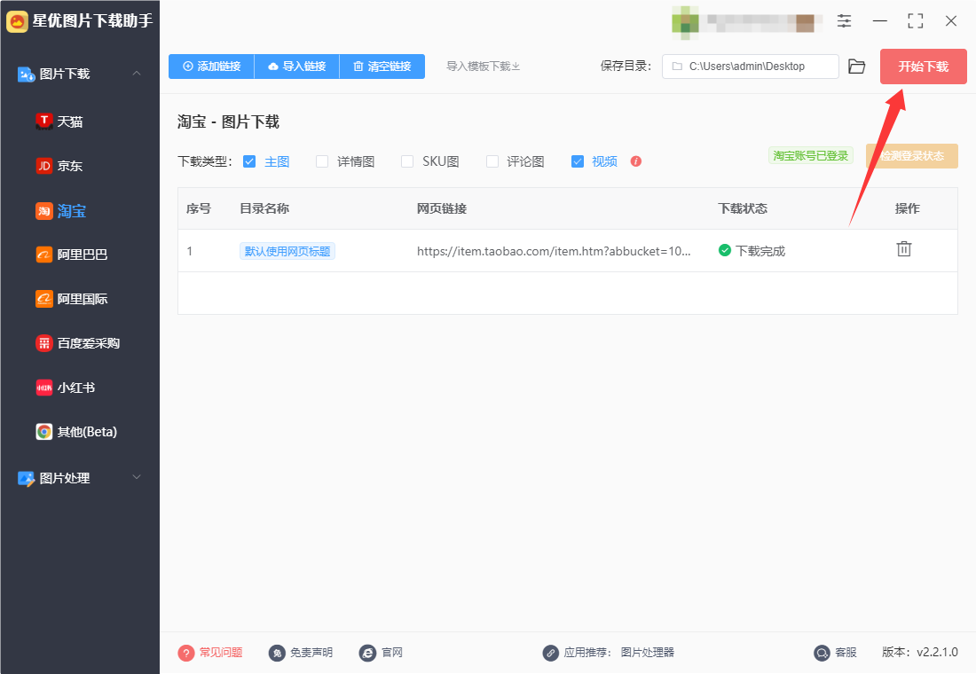Uncheck the 视频 checkbox
This screenshot has height=674, width=976.
(578, 161)
